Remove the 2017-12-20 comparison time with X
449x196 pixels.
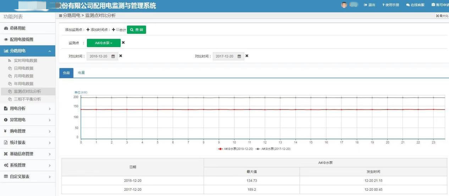coord(247,56)
